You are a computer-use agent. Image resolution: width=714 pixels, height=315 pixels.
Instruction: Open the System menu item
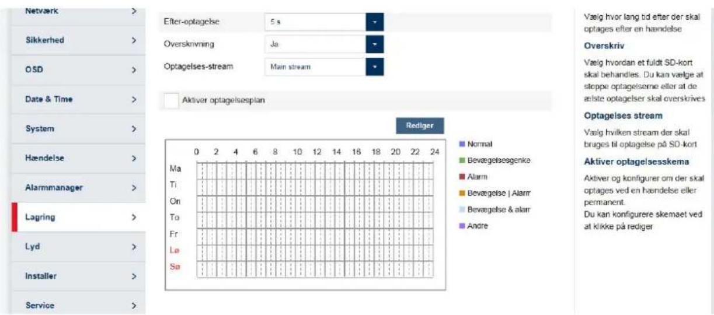pyautogui.click(x=78, y=129)
